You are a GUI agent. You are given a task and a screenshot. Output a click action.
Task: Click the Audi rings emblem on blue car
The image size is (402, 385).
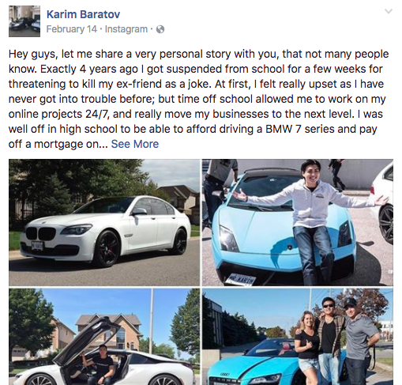(x=225, y=374)
